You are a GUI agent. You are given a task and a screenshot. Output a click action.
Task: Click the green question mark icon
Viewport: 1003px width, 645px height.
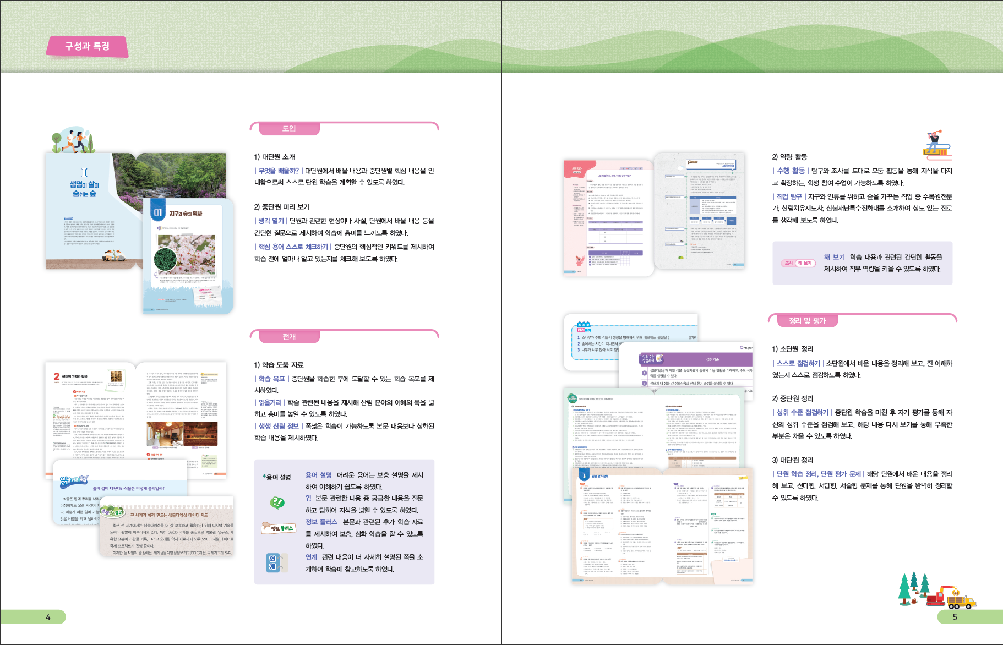pyautogui.click(x=277, y=502)
